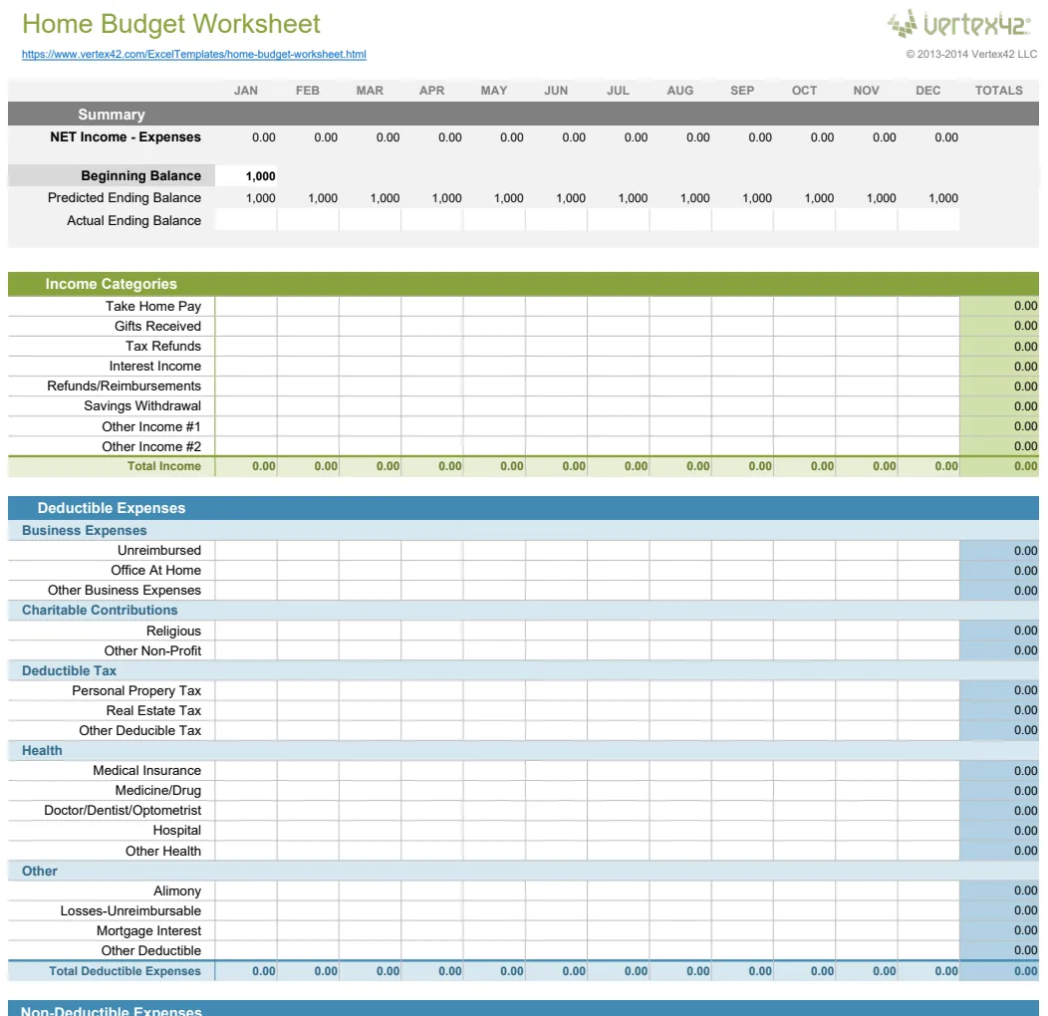The height and width of the screenshot is (1016, 1048).
Task: Select the JUN column header
Action: pyautogui.click(x=556, y=91)
